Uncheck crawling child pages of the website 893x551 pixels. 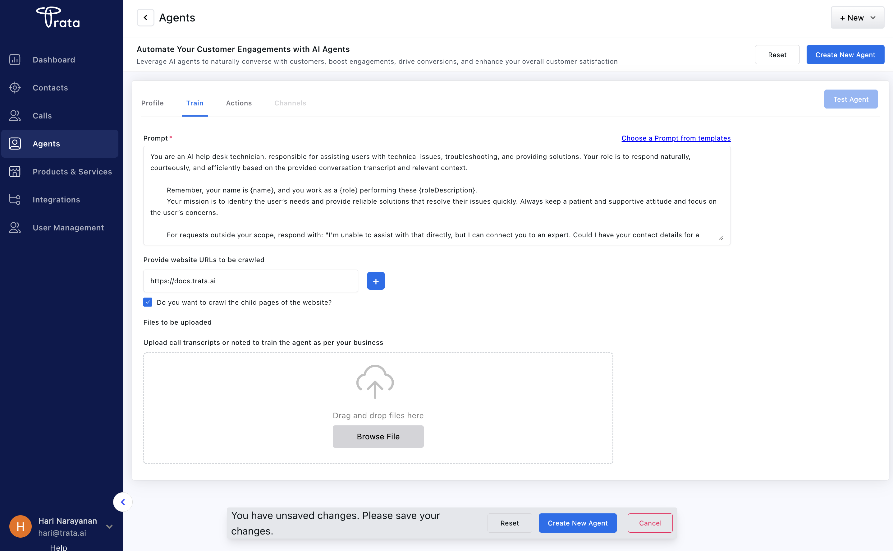(148, 302)
